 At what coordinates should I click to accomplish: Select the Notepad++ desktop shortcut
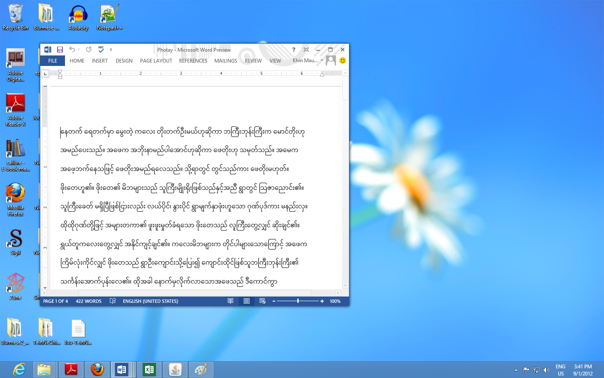point(109,17)
